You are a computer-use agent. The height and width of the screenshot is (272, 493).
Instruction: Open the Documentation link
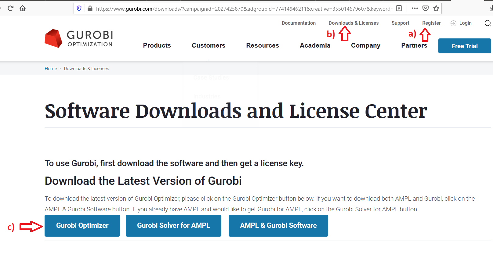[x=299, y=23]
